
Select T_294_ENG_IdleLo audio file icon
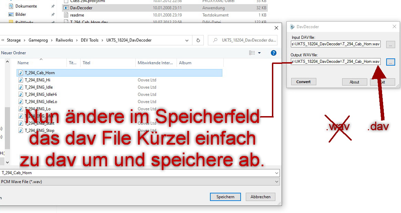coord(21,101)
